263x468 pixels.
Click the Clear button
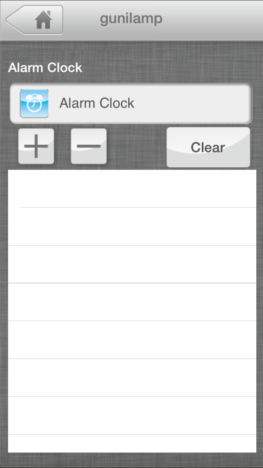[208, 147]
